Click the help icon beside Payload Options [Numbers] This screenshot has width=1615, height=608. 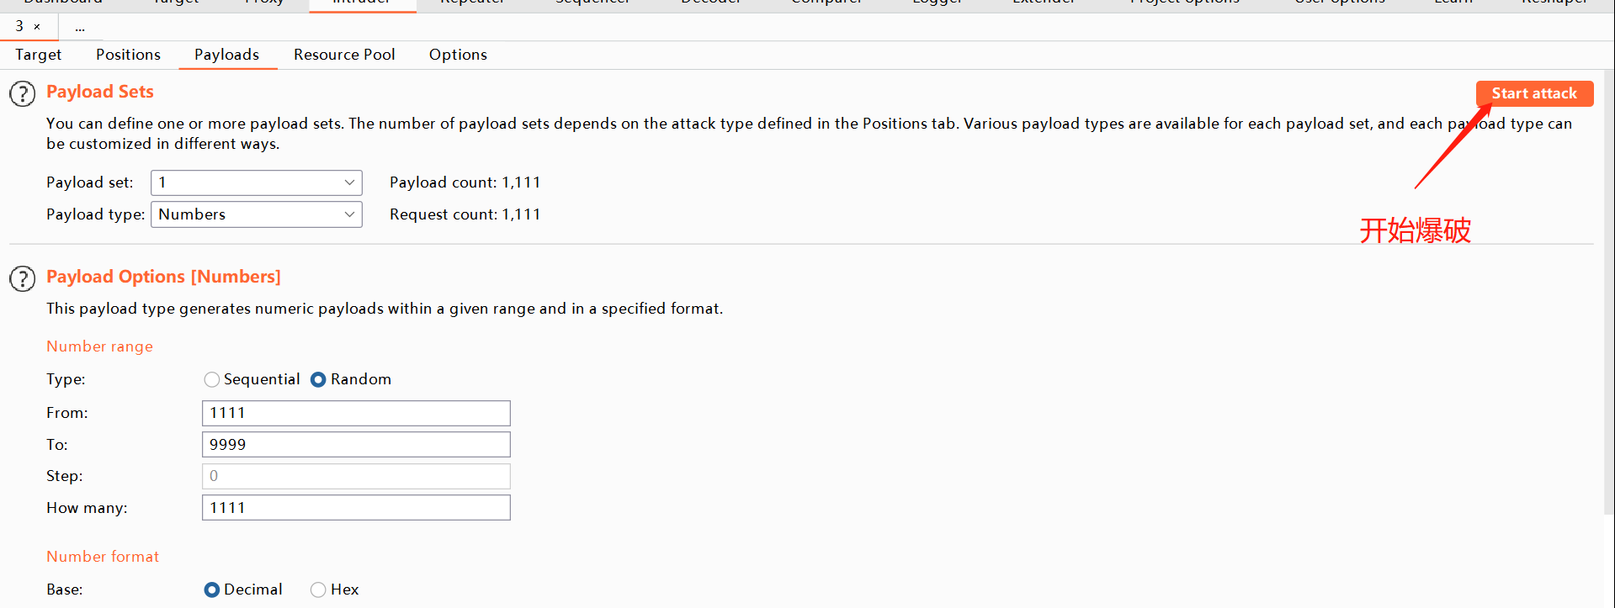point(22,278)
